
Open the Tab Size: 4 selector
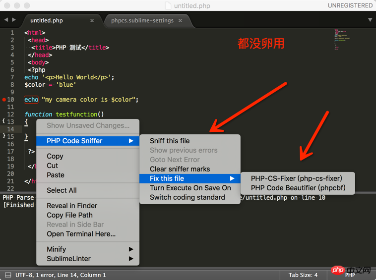pos(303,275)
